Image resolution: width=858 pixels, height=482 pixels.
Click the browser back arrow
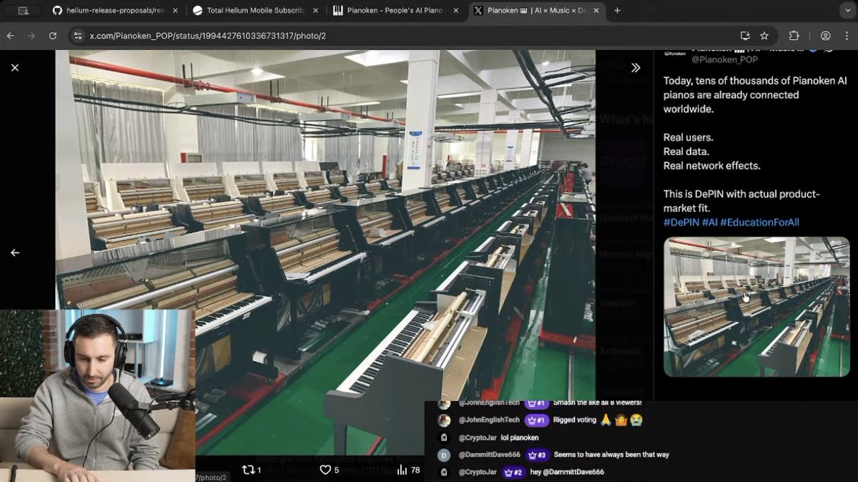click(10, 35)
